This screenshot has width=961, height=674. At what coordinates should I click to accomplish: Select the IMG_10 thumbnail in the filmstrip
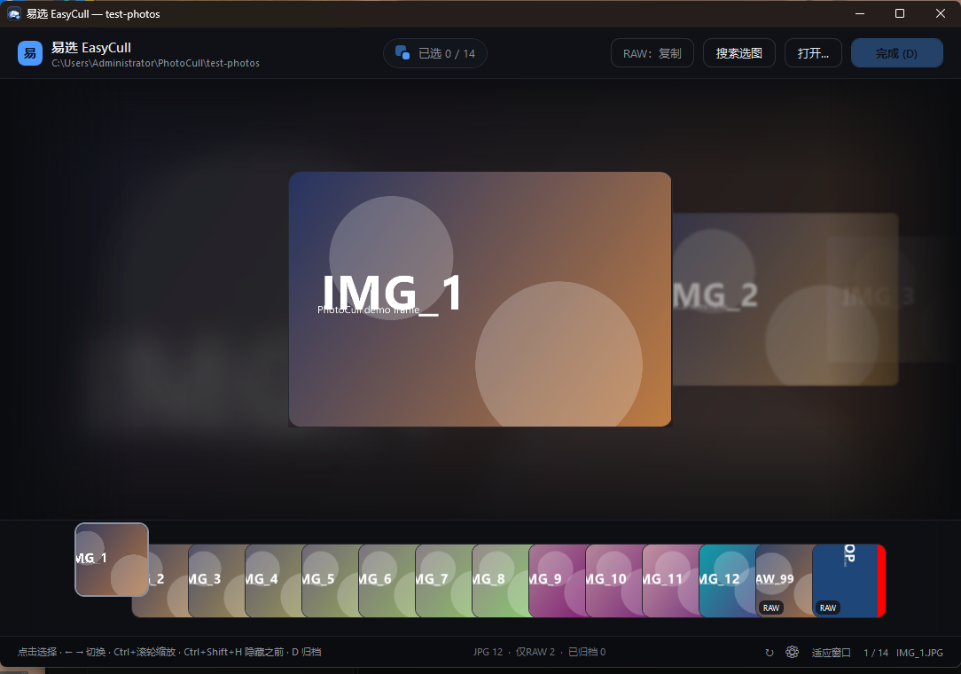(x=614, y=581)
